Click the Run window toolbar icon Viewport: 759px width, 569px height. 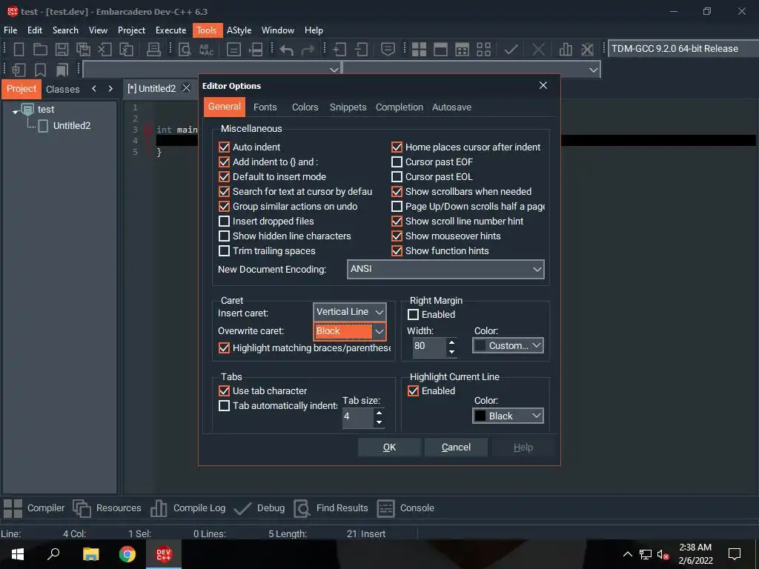click(440, 50)
